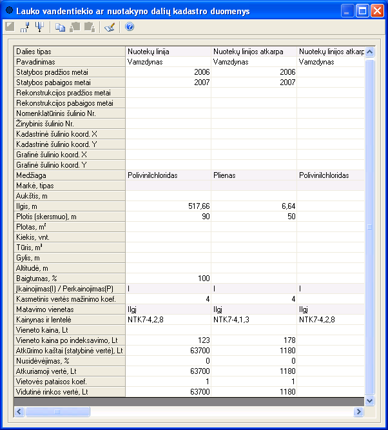Click the Copy icon in the toolbar
Image resolution: width=388 pixels, height=430 pixels.
coord(60,27)
